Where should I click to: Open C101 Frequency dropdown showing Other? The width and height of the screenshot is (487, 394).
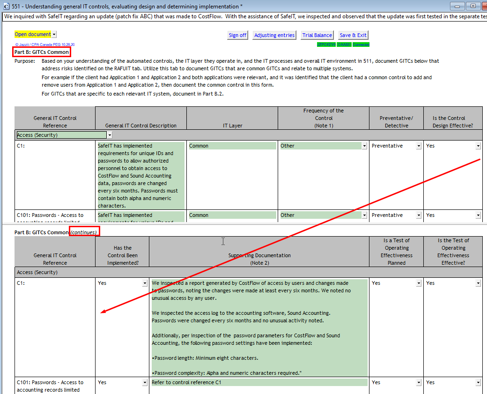click(364, 216)
